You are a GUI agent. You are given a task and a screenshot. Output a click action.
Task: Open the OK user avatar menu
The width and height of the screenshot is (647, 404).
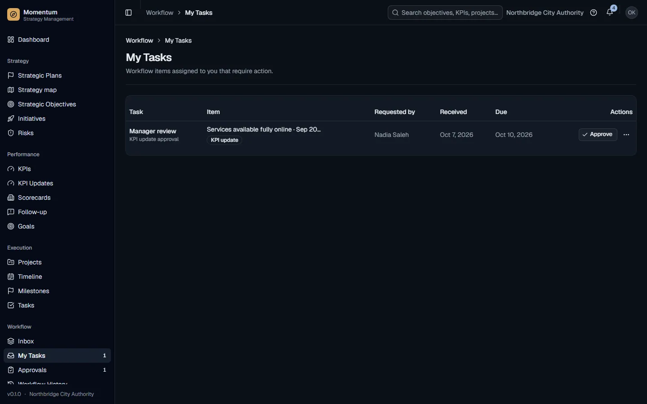point(632,13)
